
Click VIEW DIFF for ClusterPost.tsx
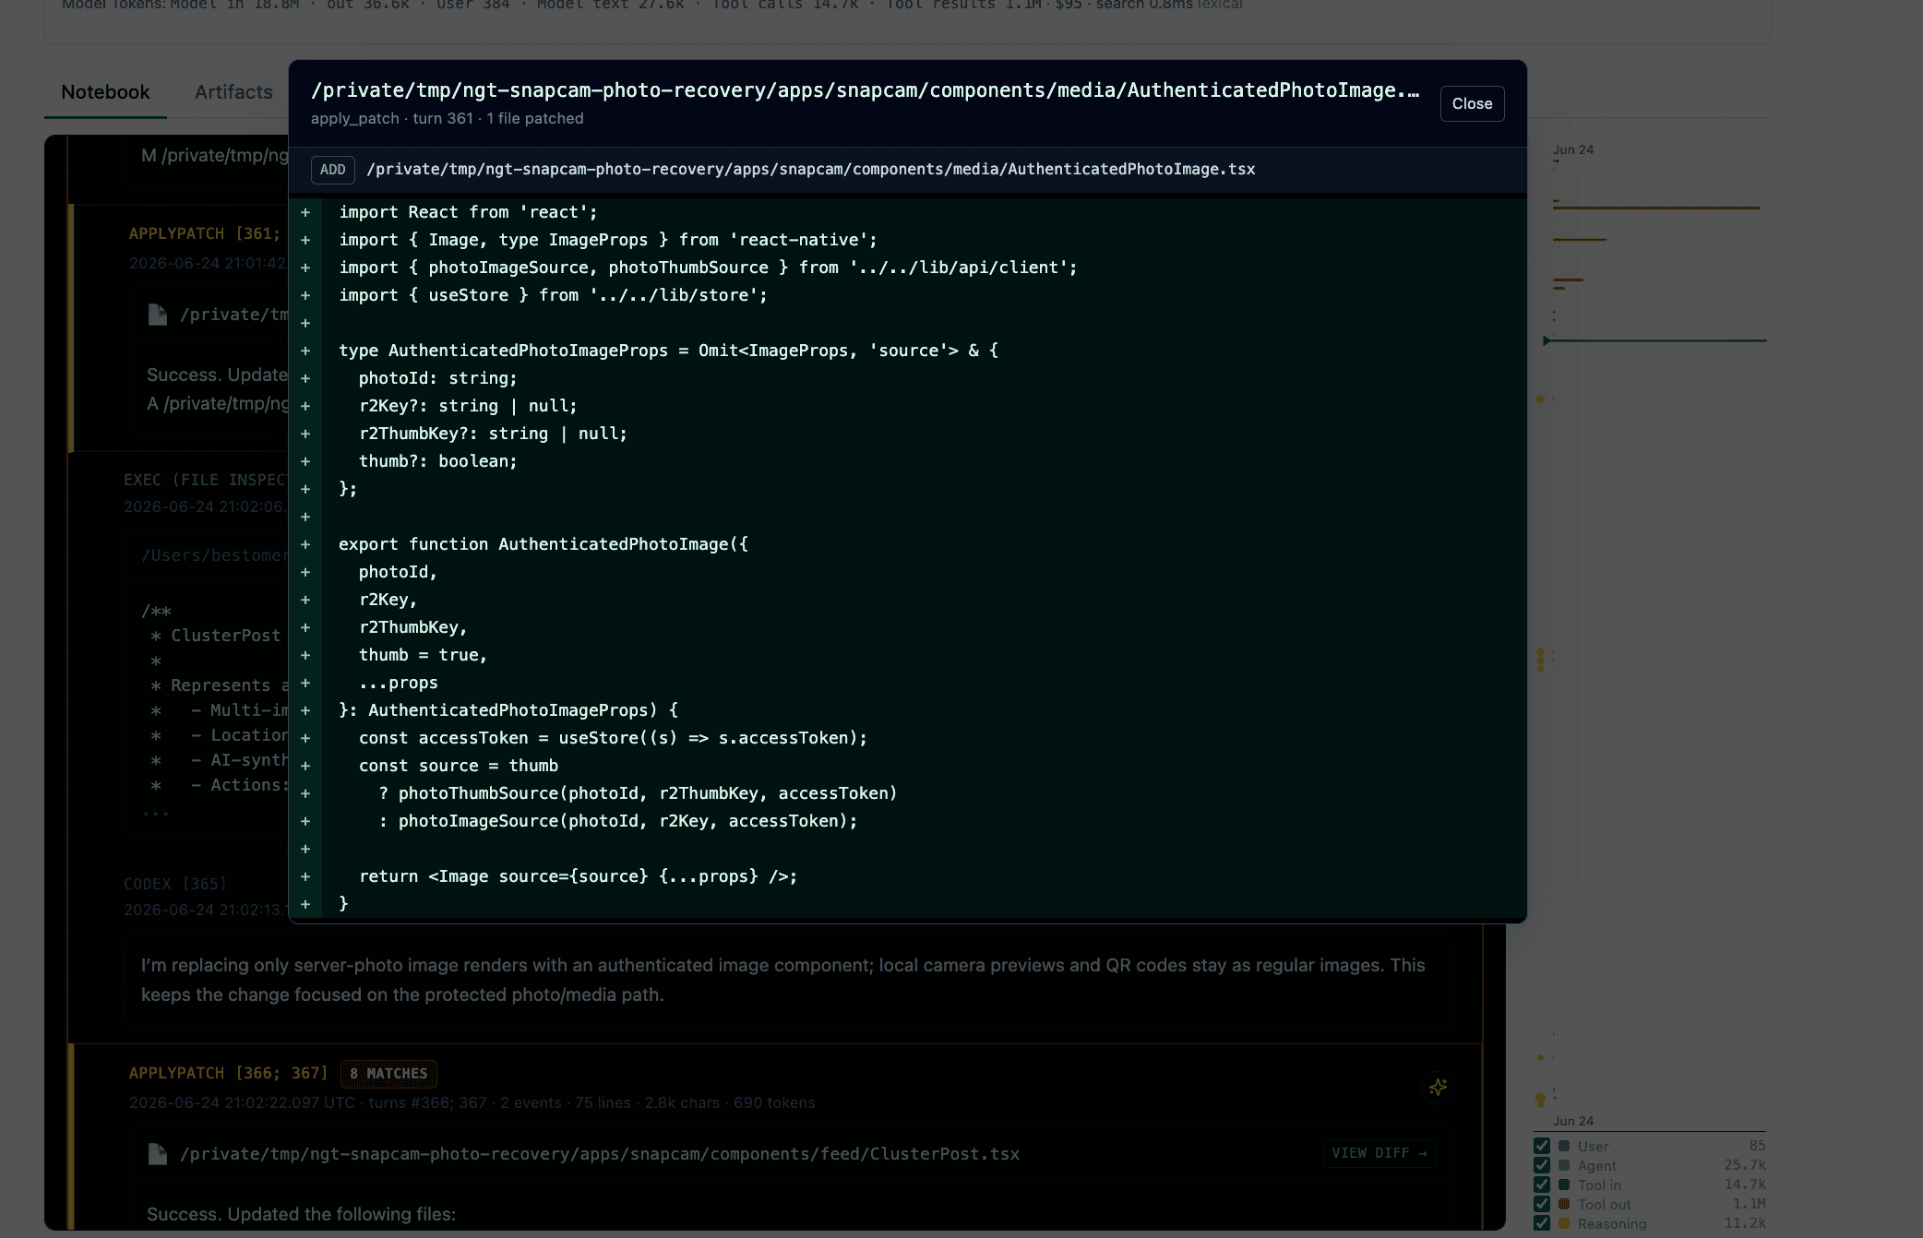click(1380, 1153)
